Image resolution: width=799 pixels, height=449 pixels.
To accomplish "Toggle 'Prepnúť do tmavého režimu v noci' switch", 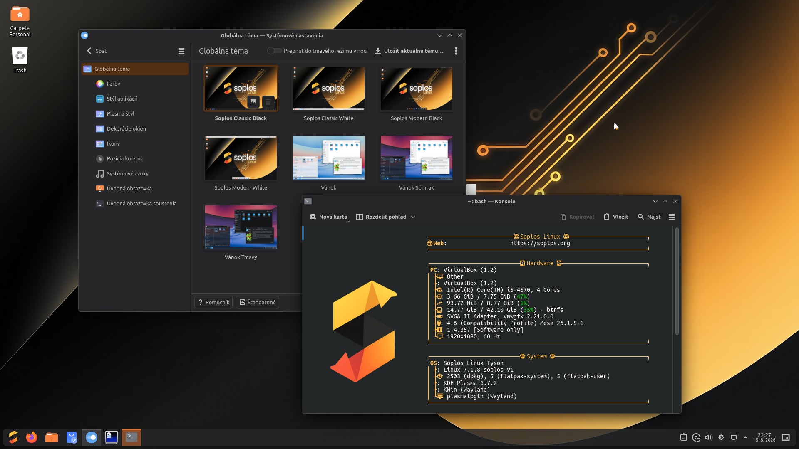I will [x=274, y=51].
